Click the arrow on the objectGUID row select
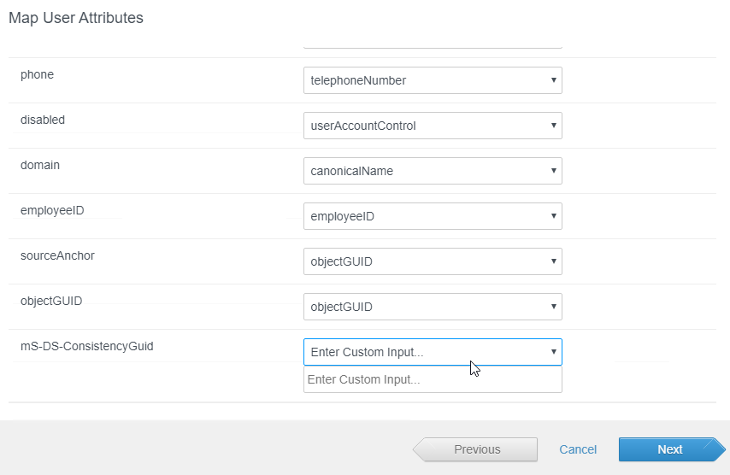The image size is (730, 475). click(554, 307)
